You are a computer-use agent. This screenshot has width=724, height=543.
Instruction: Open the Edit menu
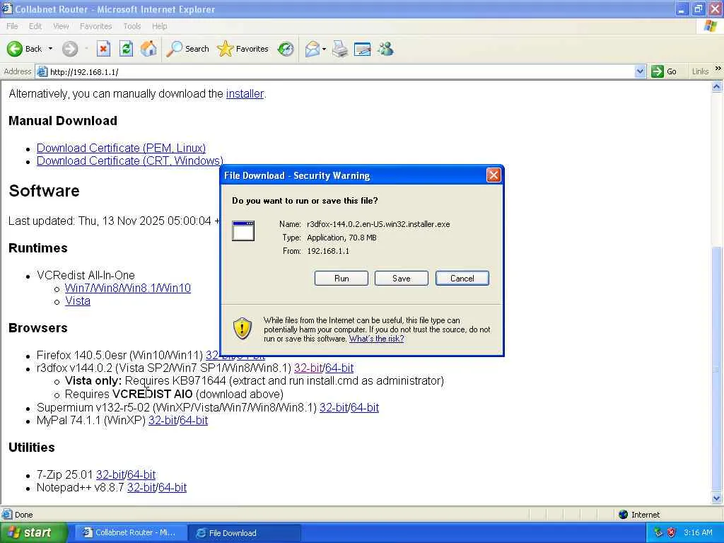35,26
